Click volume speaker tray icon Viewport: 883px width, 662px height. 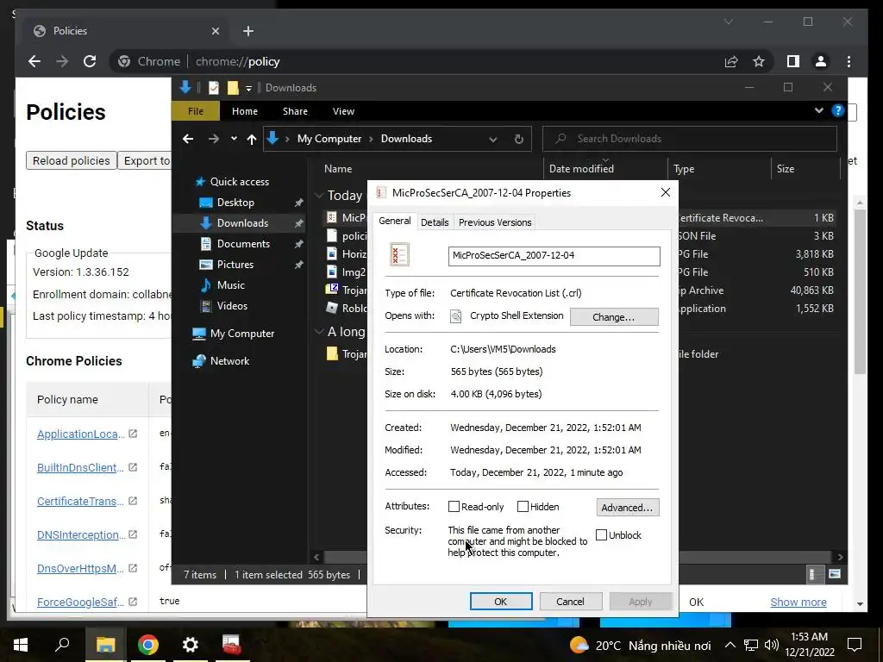[772, 645]
